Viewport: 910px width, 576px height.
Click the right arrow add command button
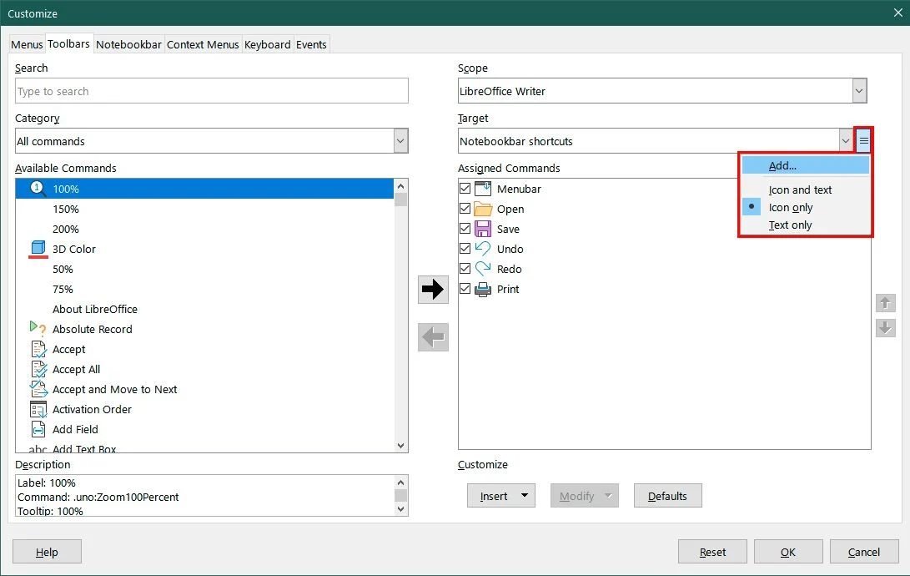(433, 289)
